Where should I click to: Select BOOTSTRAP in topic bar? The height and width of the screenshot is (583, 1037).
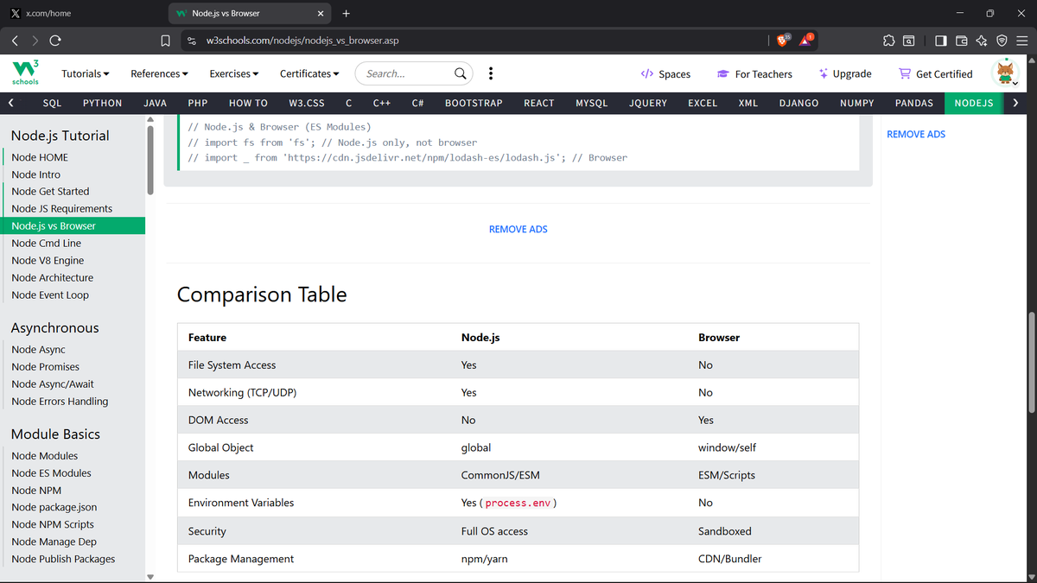(474, 103)
